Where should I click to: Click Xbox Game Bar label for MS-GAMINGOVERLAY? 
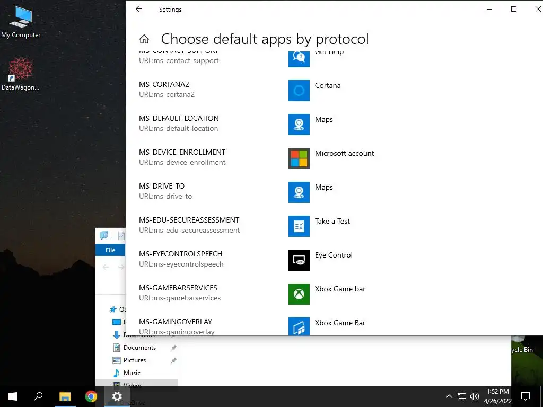(340, 323)
